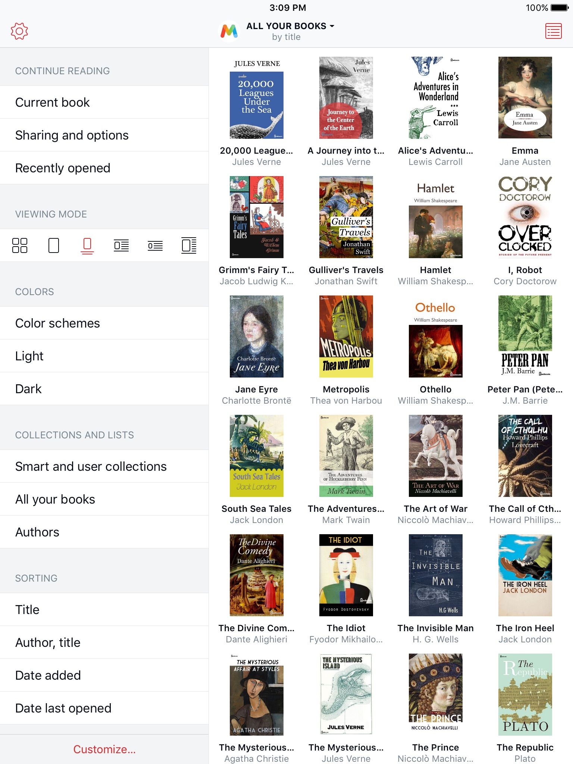Switch to the Dark color theme
Image resolution: width=573 pixels, height=764 pixels.
coord(104,389)
